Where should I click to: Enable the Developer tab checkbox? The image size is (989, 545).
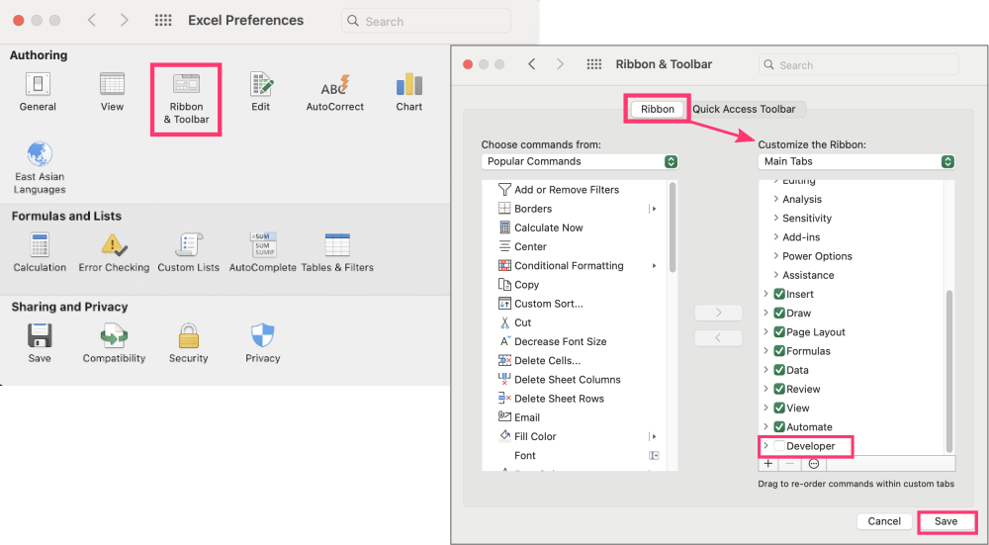[x=779, y=445]
